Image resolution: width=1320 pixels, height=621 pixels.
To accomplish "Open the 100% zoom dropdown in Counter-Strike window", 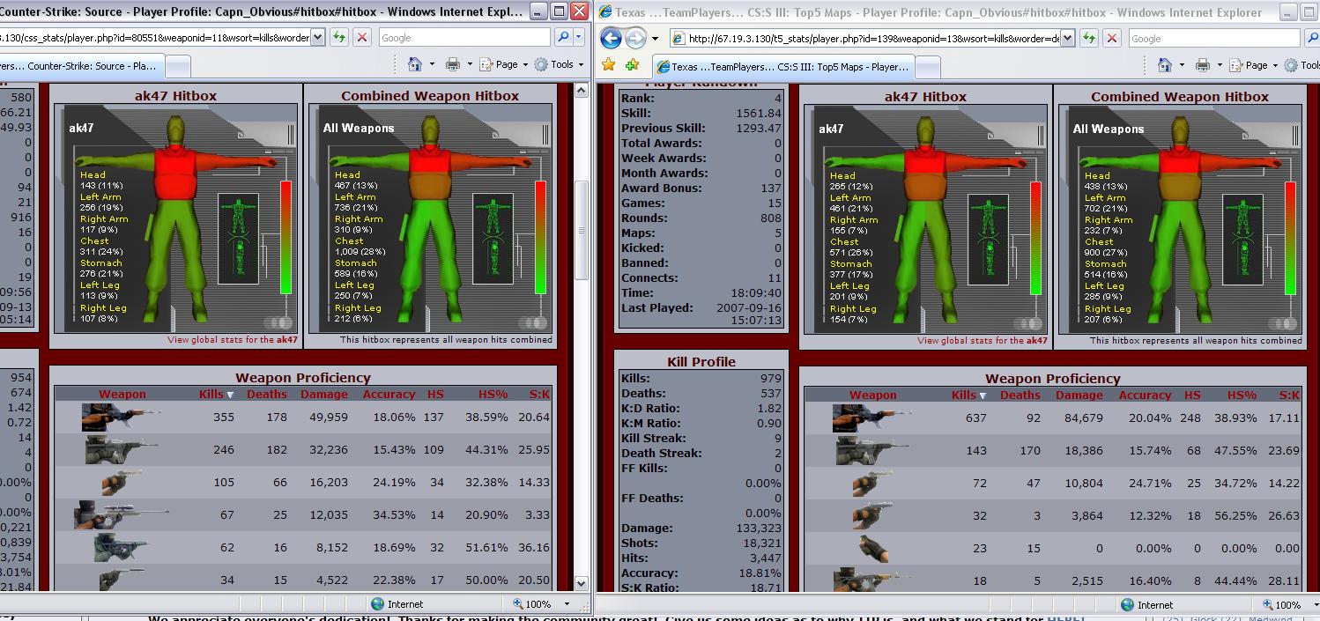I will point(567,603).
